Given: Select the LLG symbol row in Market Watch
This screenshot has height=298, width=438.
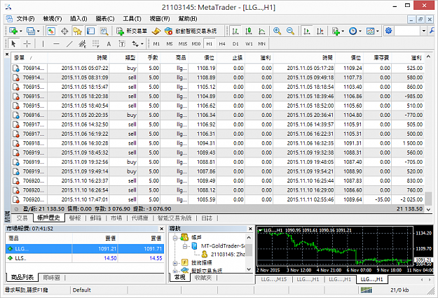Looking at the screenshot, I should pyautogui.click(x=85, y=248).
